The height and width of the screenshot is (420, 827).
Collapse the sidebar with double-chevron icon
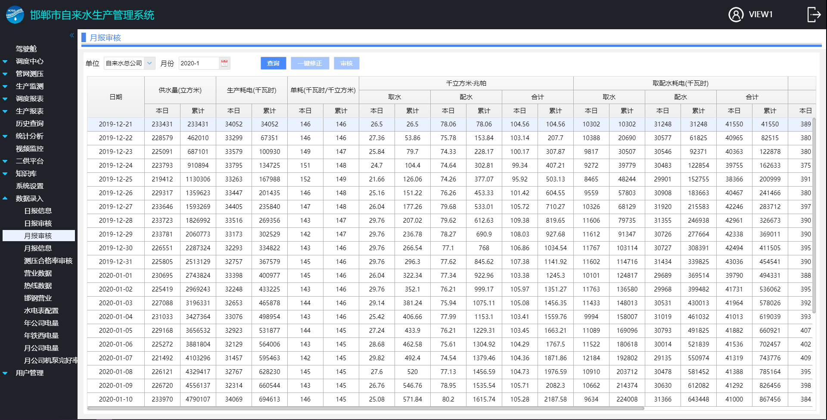(72, 35)
